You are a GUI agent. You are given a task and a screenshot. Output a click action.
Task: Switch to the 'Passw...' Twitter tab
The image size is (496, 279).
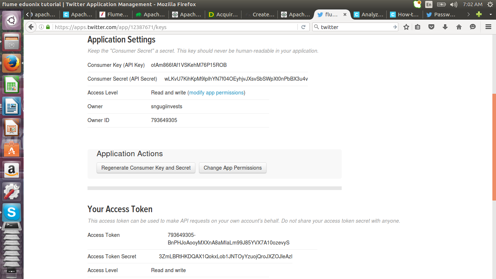[x=441, y=15]
